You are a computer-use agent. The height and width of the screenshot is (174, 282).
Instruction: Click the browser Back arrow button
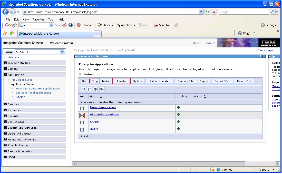(5, 12)
